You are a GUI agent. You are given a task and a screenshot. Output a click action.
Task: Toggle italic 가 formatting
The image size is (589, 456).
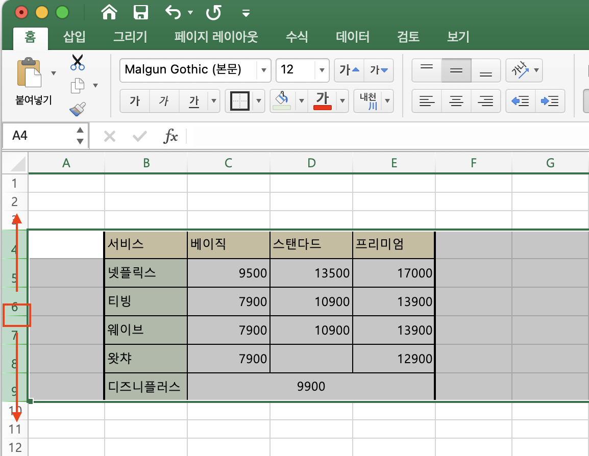(164, 101)
